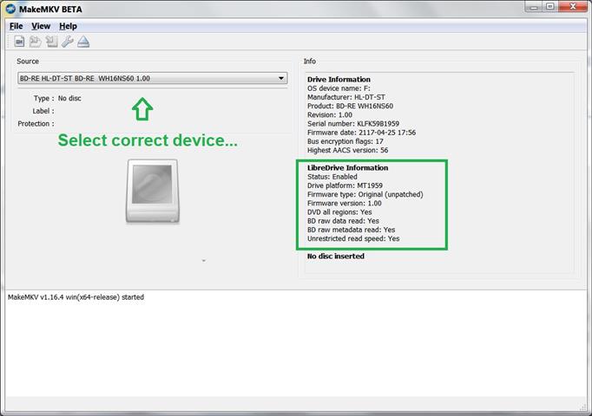Viewport: 592px width, 416px height.
Task: Click the 'Info' group label
Action: coord(310,61)
